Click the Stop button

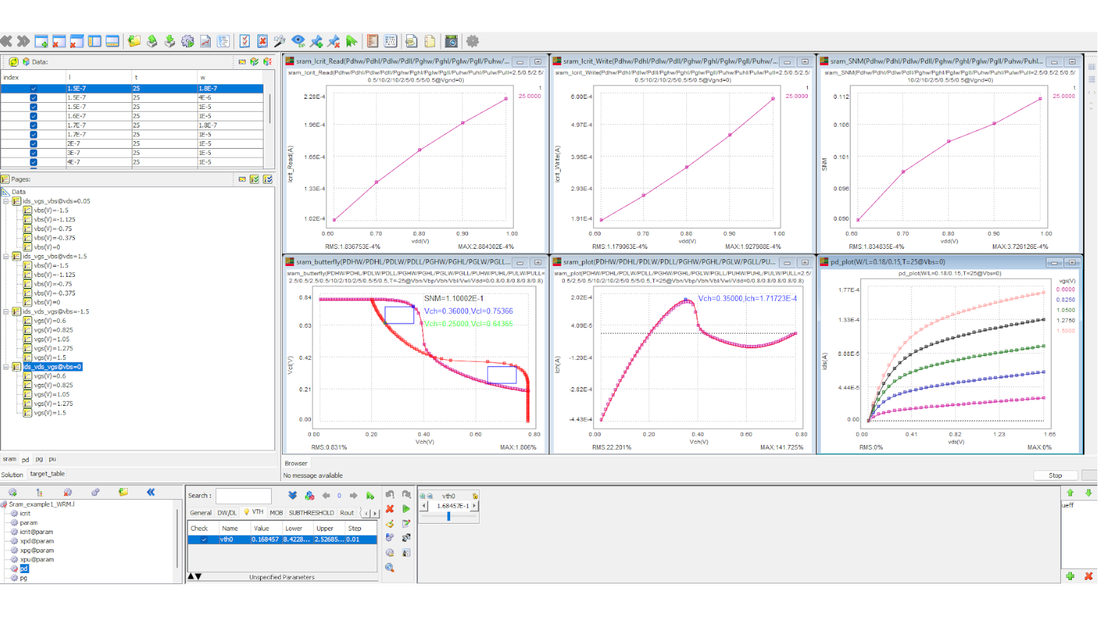coord(1055,475)
